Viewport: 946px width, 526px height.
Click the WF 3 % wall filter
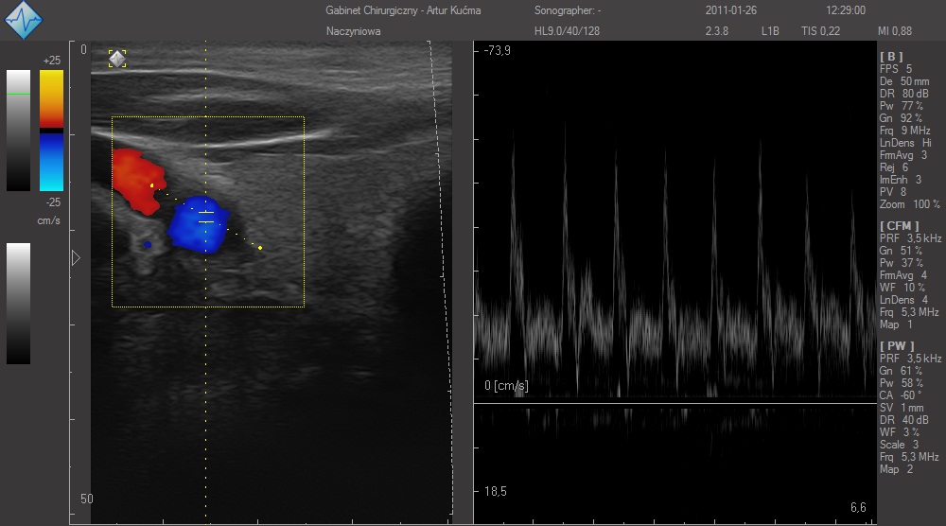[900, 432]
